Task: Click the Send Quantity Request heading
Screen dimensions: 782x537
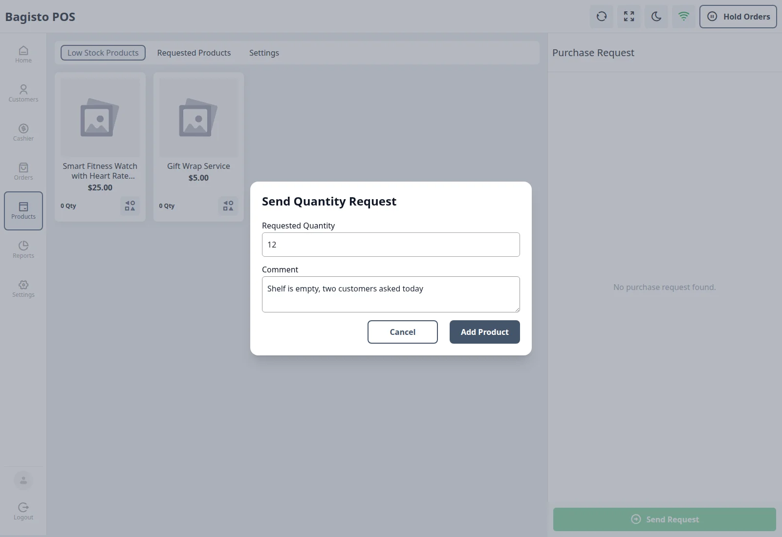Action: pos(329,201)
